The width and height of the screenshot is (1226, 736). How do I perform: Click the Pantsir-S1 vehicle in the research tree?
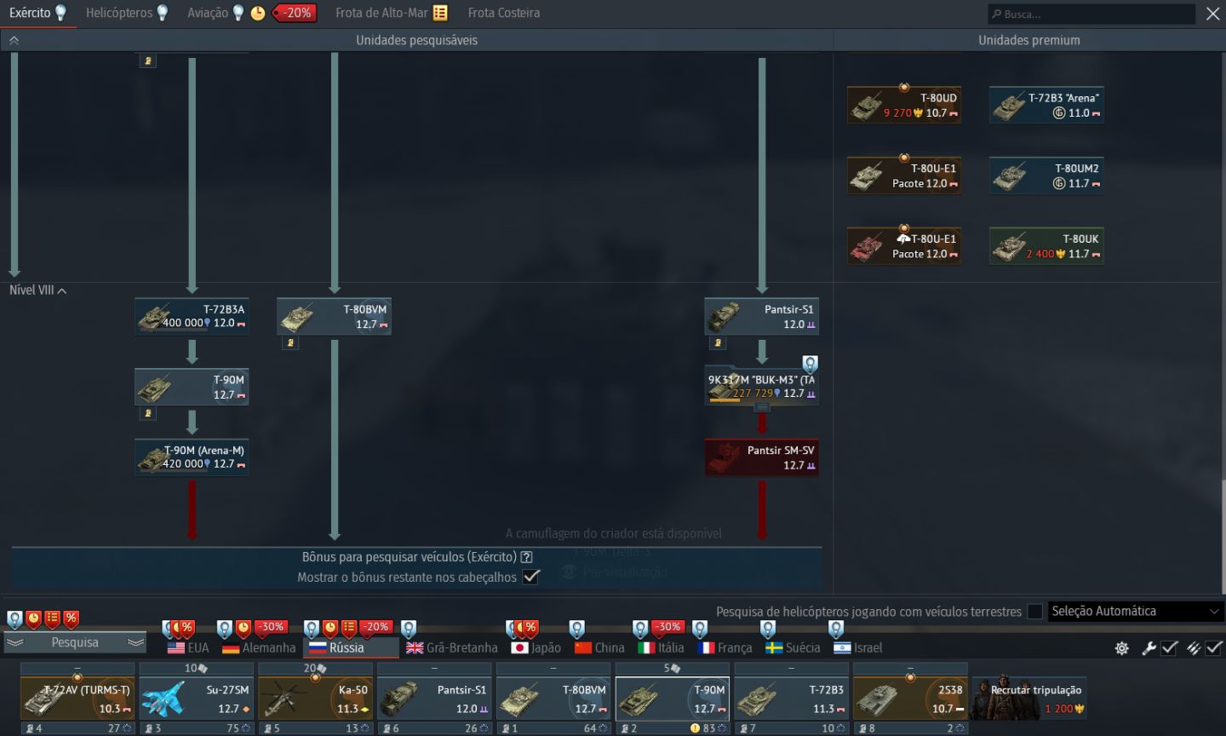pyautogui.click(x=762, y=316)
